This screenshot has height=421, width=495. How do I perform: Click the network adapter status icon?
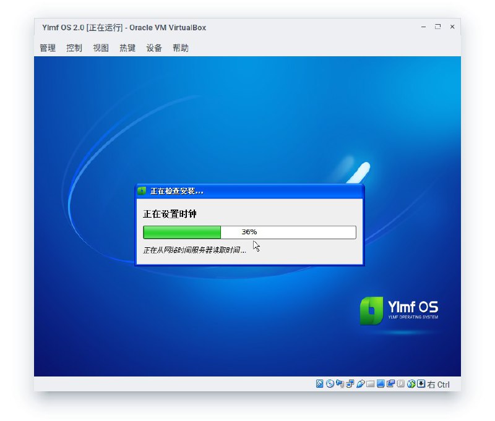click(350, 383)
